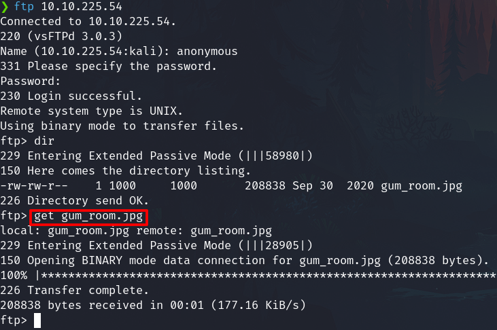Click the terminal cursor block at last prompt
Viewport: 497px width, 330px height.
(37, 320)
